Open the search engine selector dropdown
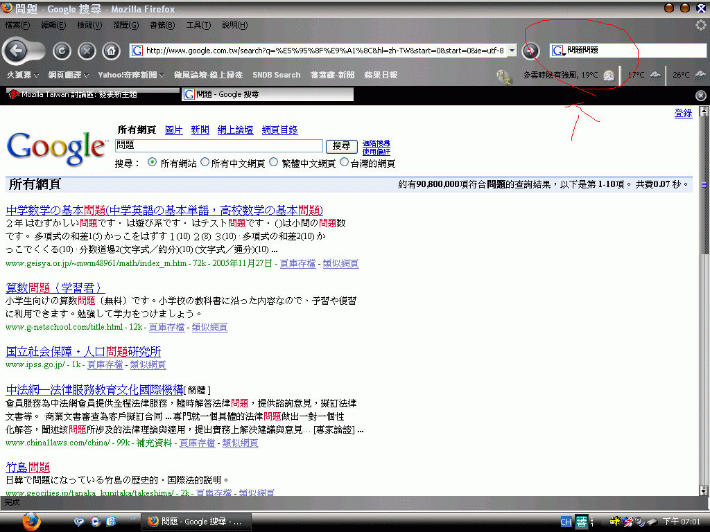 [x=559, y=51]
